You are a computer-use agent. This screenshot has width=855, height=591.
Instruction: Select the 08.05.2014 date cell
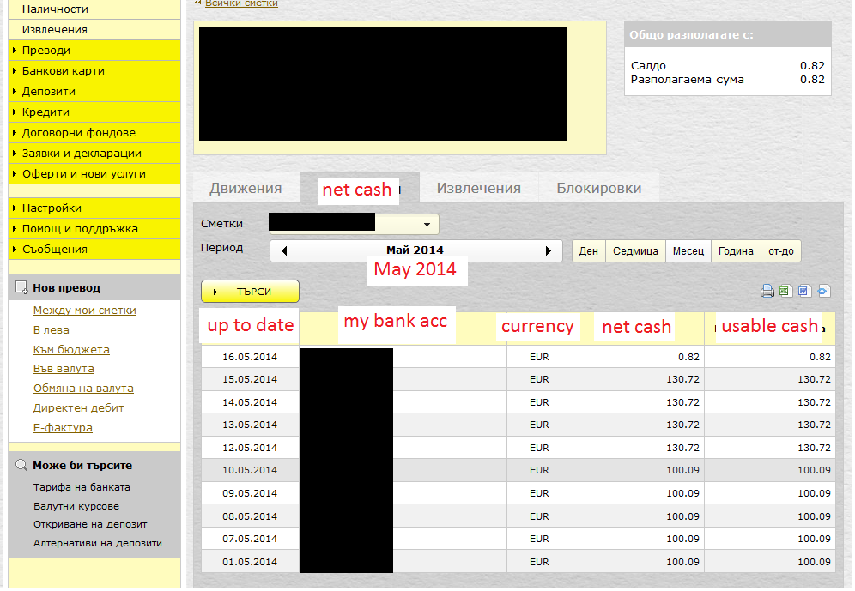[250, 516]
